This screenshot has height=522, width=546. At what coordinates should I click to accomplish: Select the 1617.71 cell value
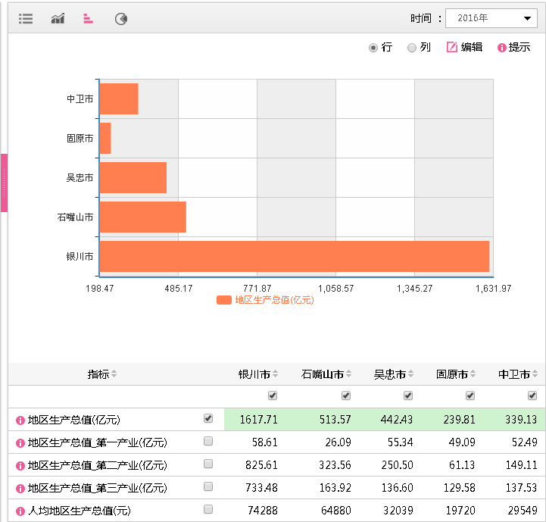click(x=259, y=420)
